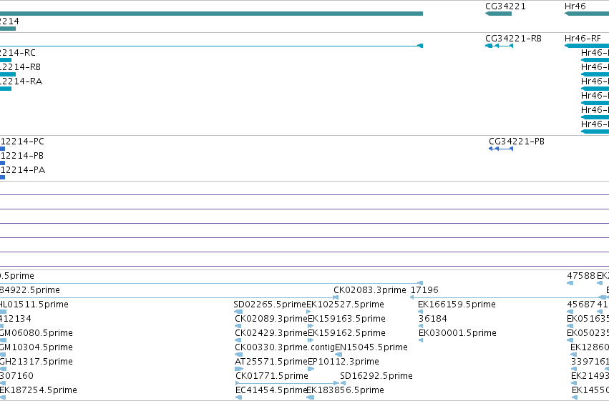
Task: Click the 12214-PA protein label
Action: [22, 170]
